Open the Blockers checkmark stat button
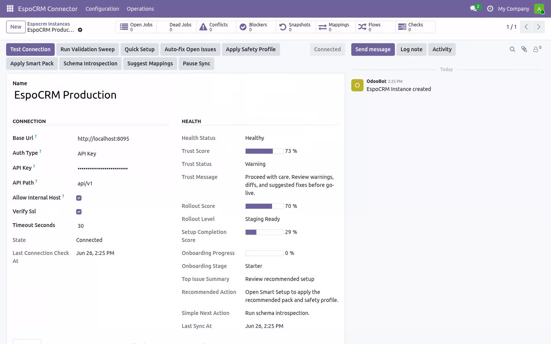The height and width of the screenshot is (344, 551). coord(256,27)
